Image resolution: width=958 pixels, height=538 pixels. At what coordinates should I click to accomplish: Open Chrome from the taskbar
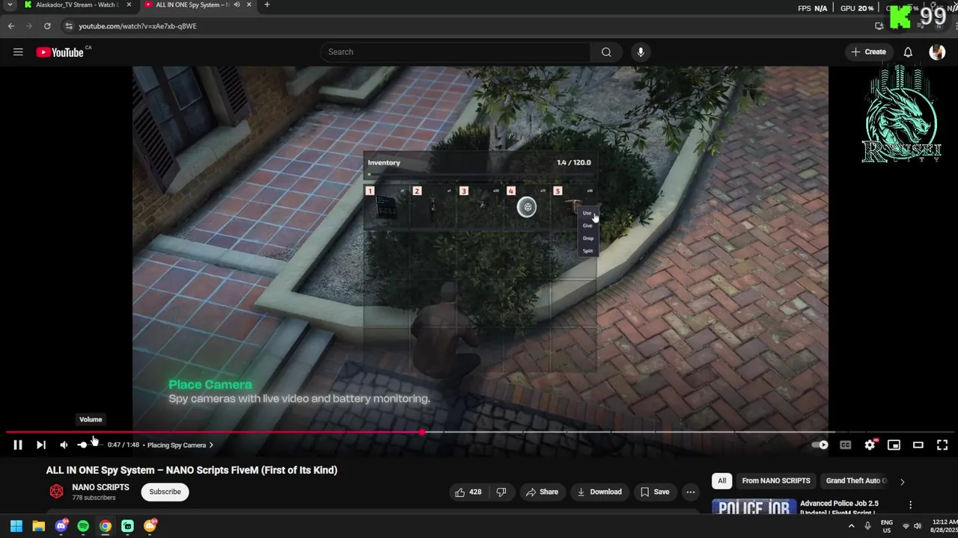tap(106, 526)
